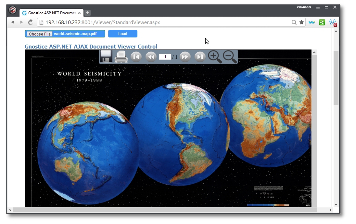This screenshot has width=356, height=224.
Task: Minimize the browser window
Action: [x=318, y=8]
